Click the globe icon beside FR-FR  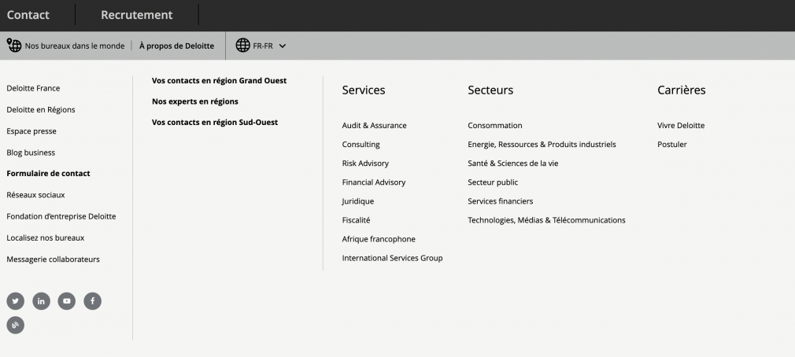tap(243, 46)
